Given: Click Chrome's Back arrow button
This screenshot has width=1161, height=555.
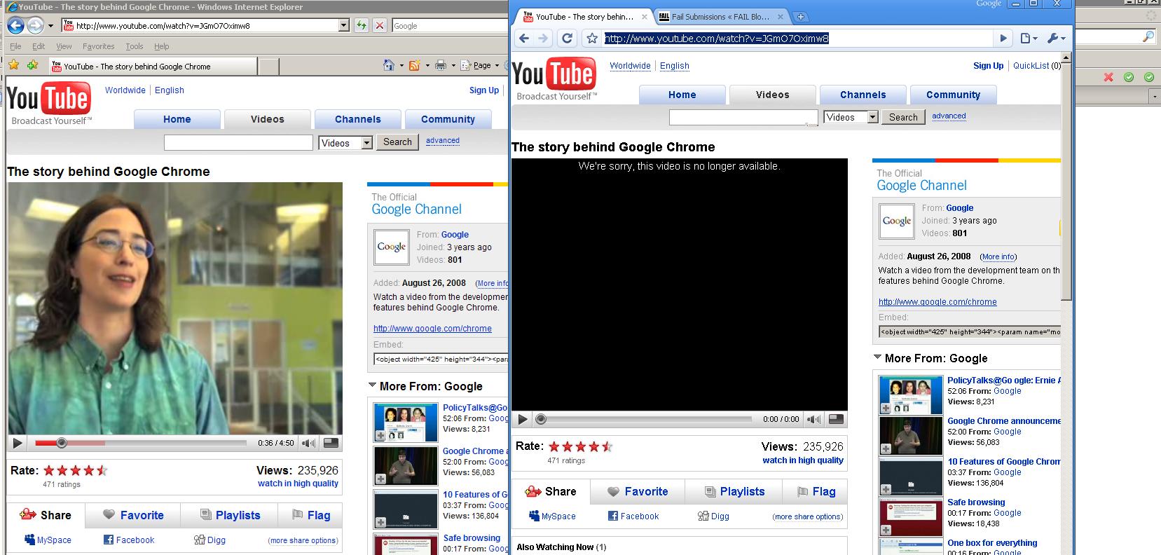Looking at the screenshot, I should [523, 38].
